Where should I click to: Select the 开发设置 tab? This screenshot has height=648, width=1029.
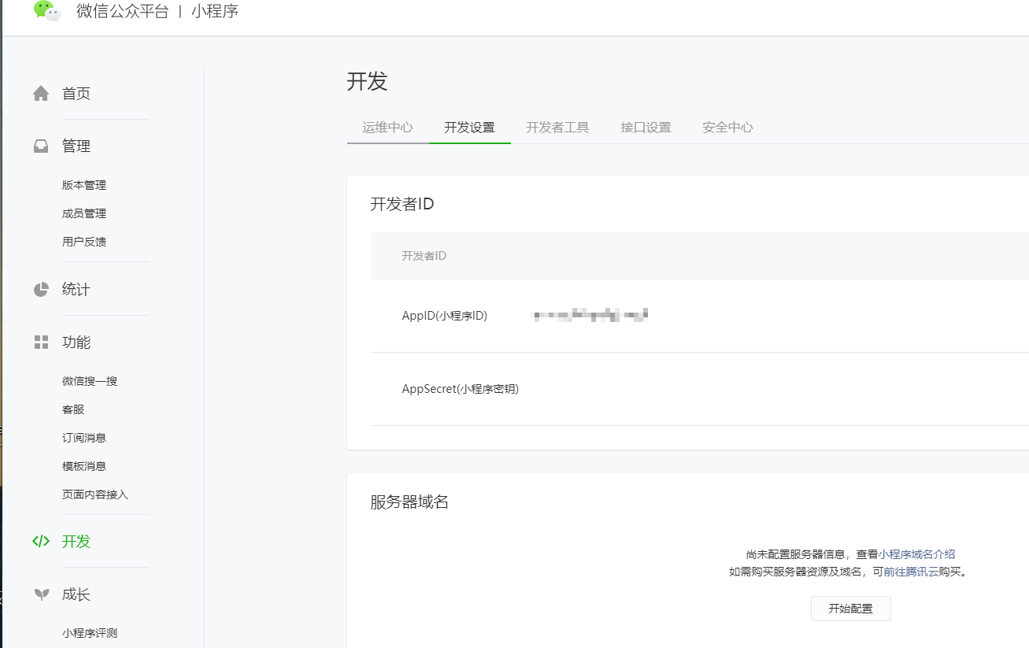point(469,128)
